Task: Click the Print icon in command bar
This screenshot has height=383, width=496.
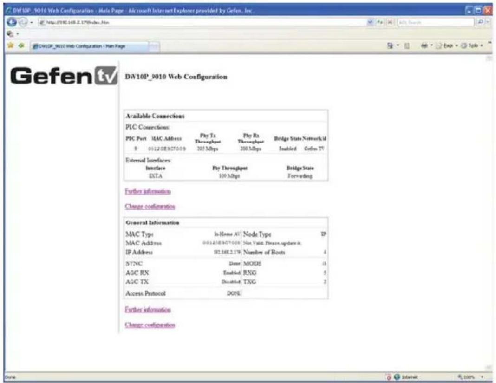Action: [x=424, y=46]
